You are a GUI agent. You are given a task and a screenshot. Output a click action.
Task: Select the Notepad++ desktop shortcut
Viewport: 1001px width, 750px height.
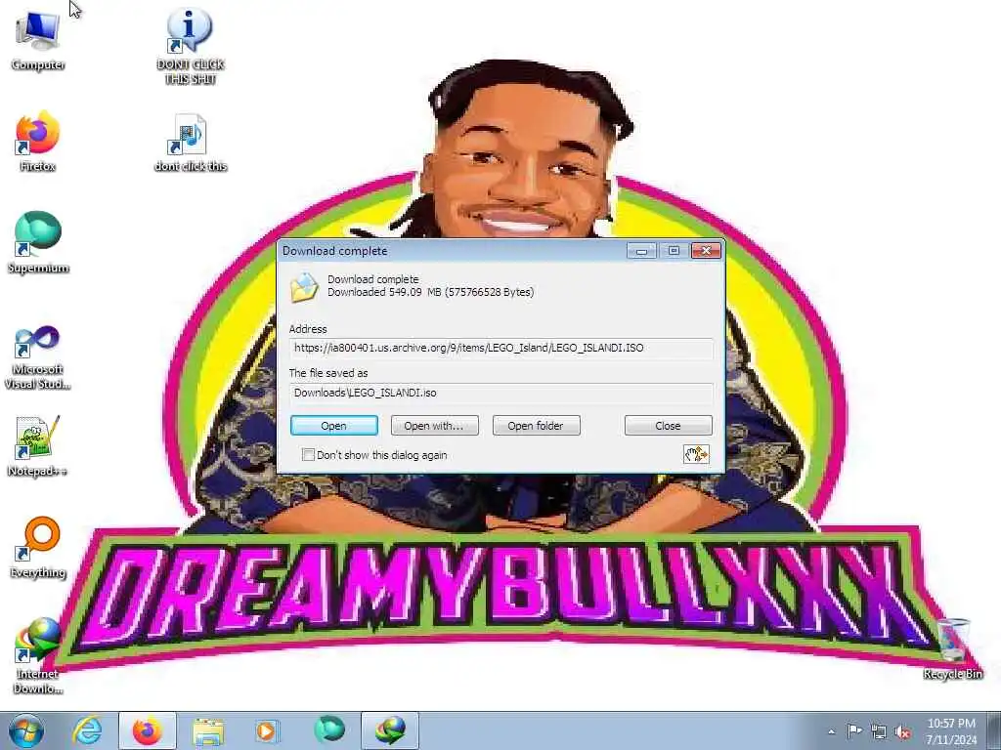[x=37, y=445]
